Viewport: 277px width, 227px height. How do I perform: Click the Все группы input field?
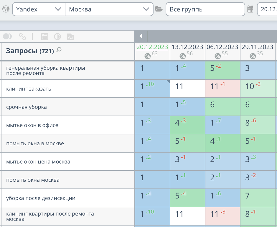(205, 9)
